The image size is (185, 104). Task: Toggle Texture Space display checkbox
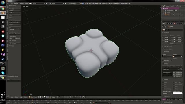point(174,85)
